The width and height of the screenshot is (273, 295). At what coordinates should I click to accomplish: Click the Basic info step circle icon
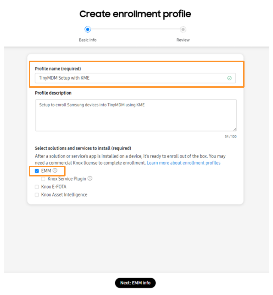point(88,29)
